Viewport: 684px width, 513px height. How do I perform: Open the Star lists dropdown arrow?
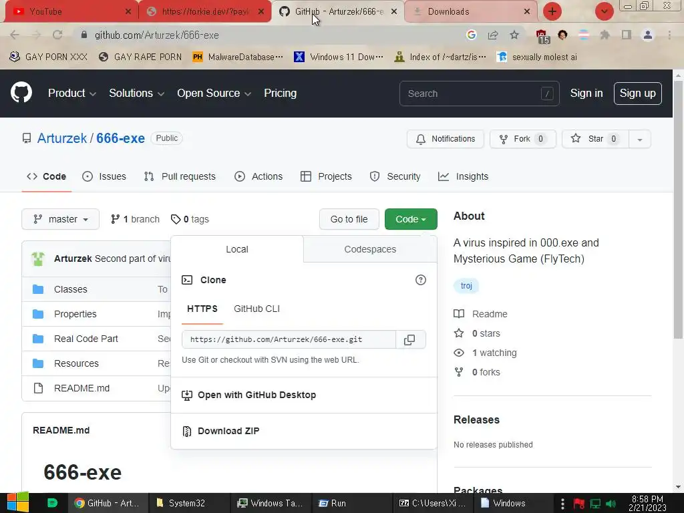tap(639, 139)
